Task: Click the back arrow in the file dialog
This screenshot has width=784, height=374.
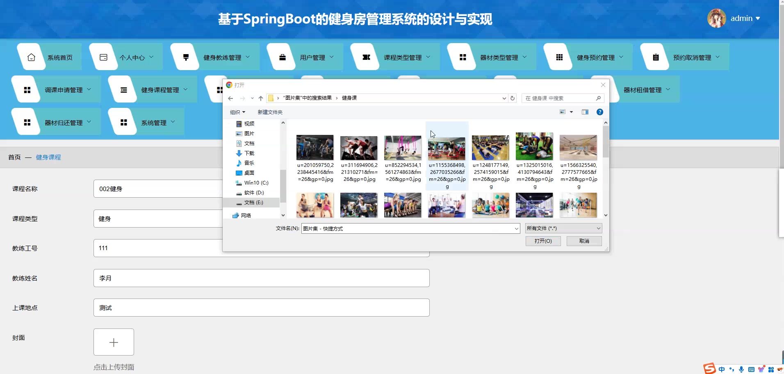Action: pyautogui.click(x=231, y=98)
